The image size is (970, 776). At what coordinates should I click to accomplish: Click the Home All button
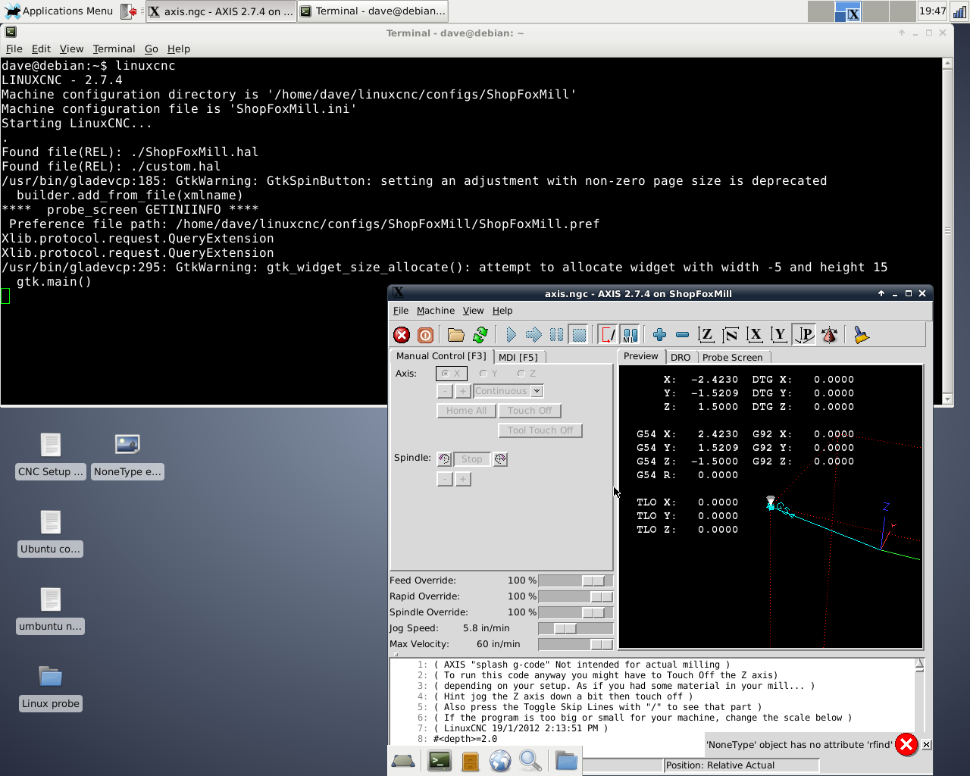[466, 411]
